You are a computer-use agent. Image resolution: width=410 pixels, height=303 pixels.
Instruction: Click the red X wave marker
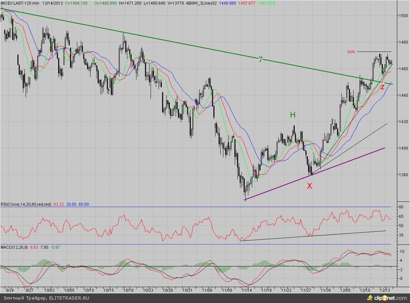pyautogui.click(x=309, y=186)
